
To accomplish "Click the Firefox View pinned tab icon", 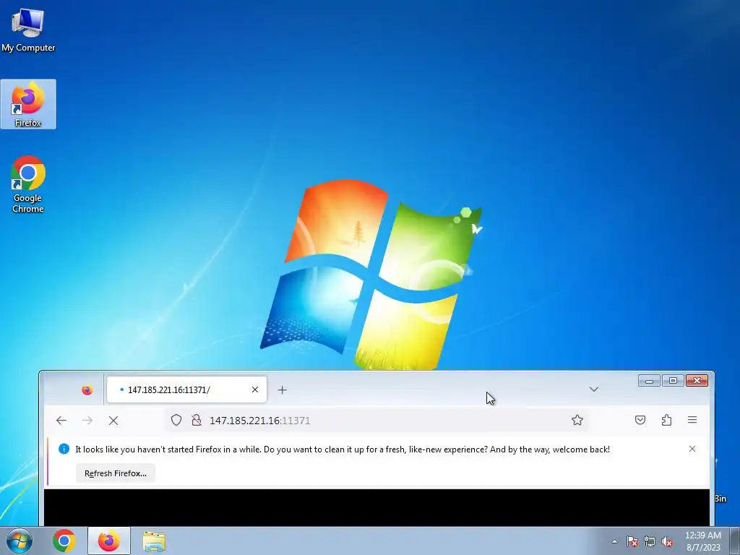I will 87,390.
